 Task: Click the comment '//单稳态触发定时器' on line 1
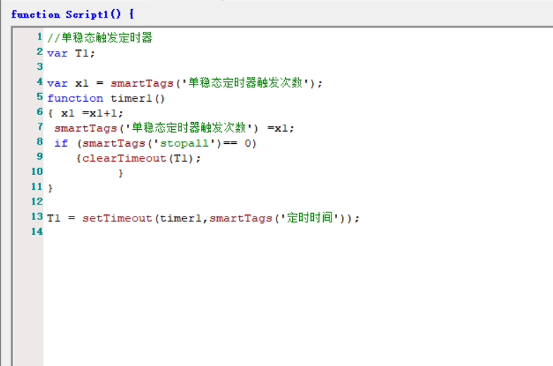click(x=100, y=38)
